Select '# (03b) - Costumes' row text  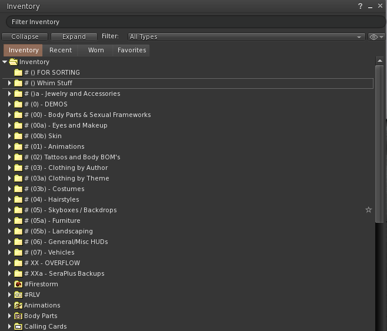click(x=54, y=189)
